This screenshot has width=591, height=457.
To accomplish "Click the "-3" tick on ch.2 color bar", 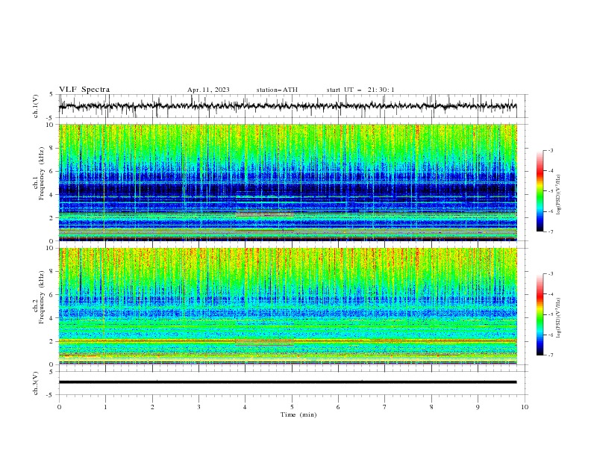I will [551, 274].
